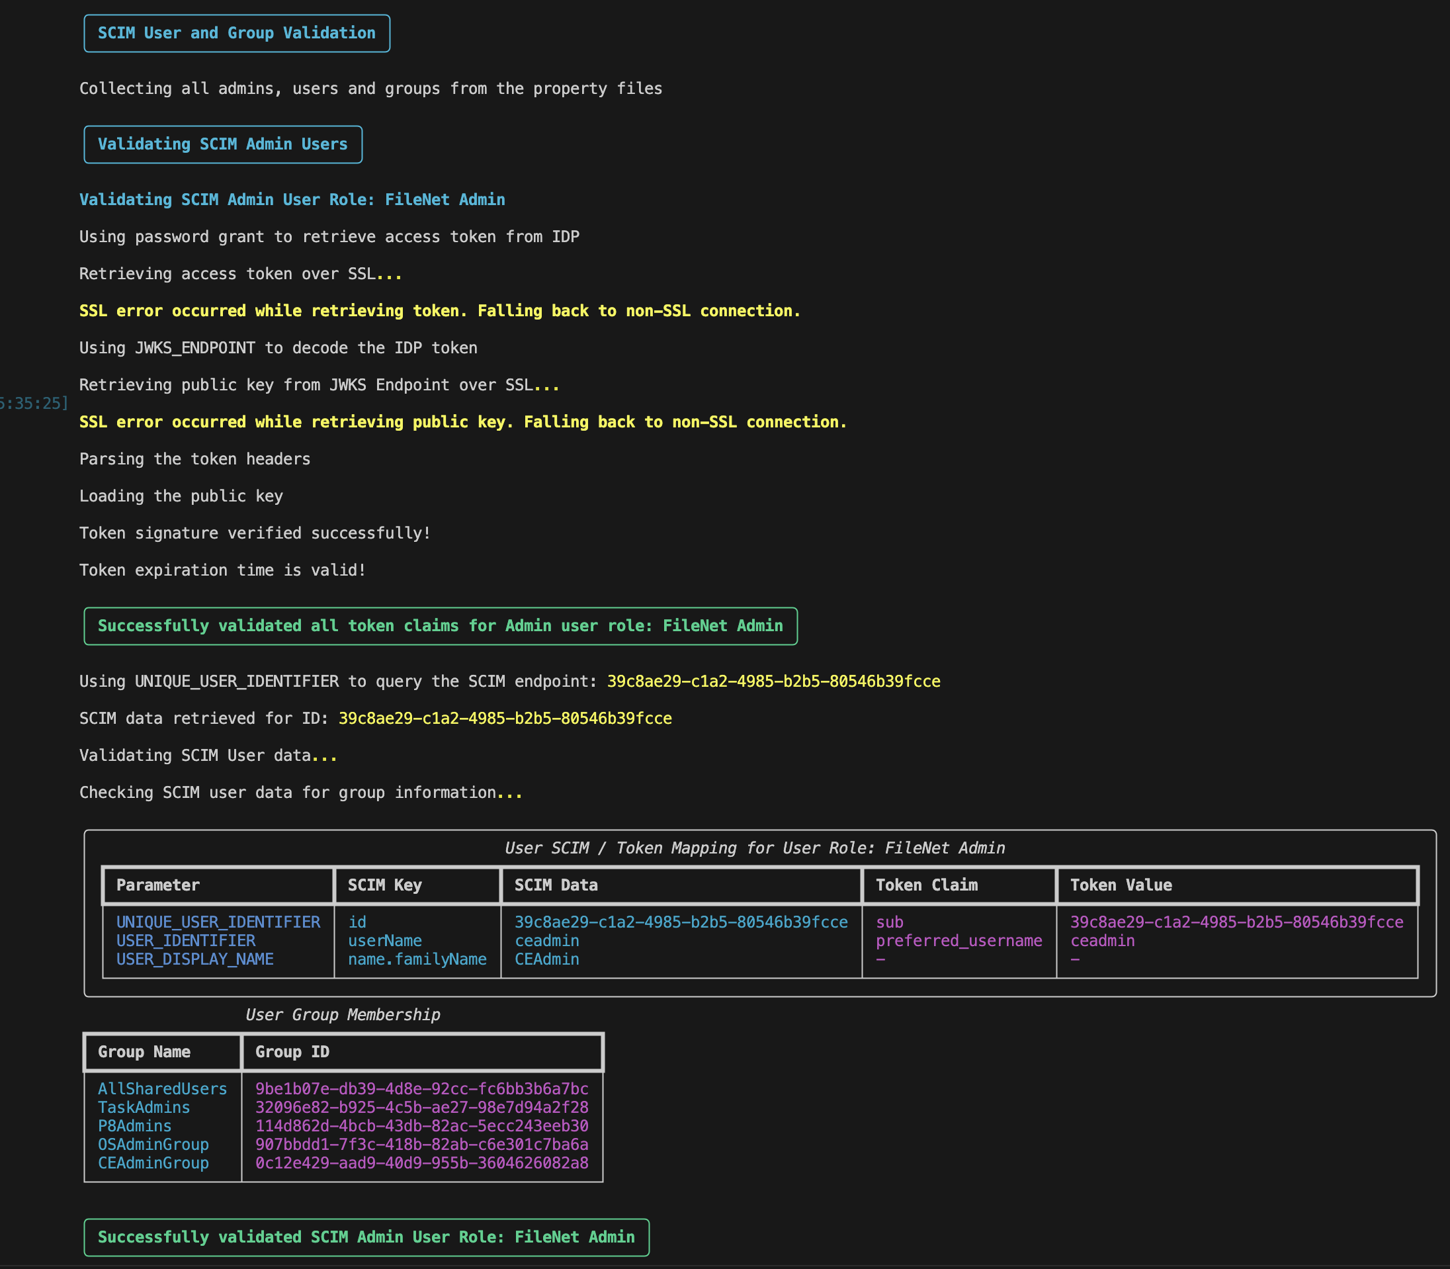The width and height of the screenshot is (1450, 1269).
Task: Click 'Using JWKS_ENDPOINT to decode the IDP token'
Action: 278,348
